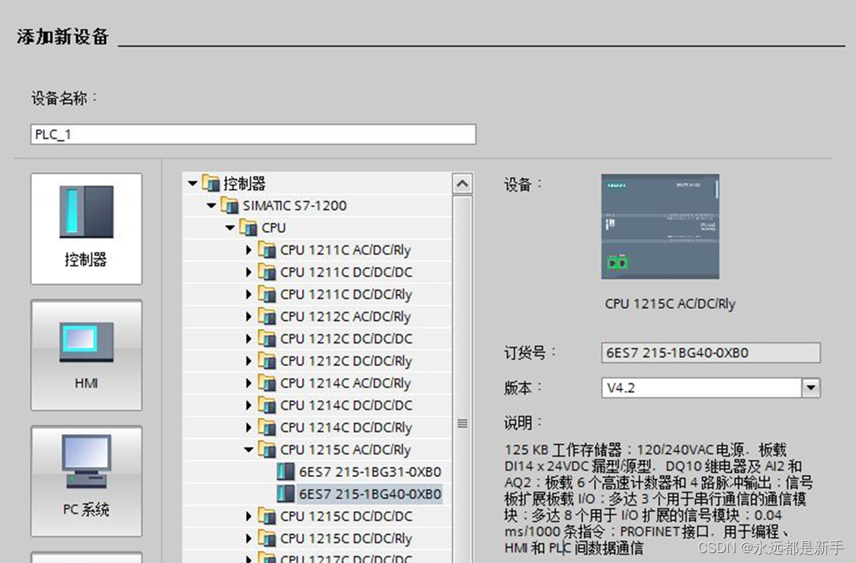
Task: Click folder icon of CPU 1211C AC/DC/Rly
Action: [x=267, y=249]
